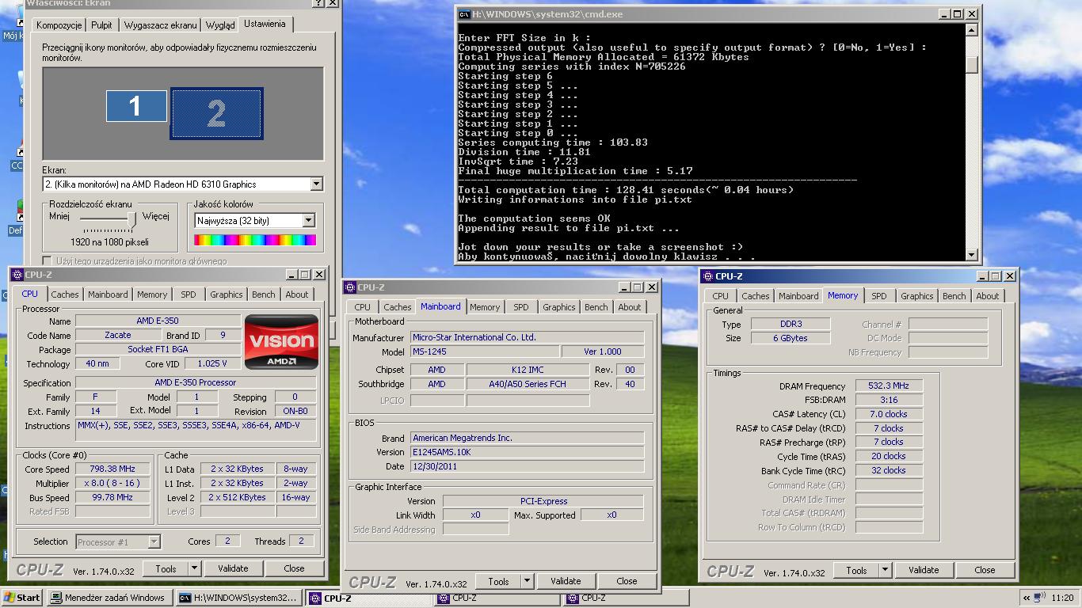
Task: Click the Start button
Action: 22,598
